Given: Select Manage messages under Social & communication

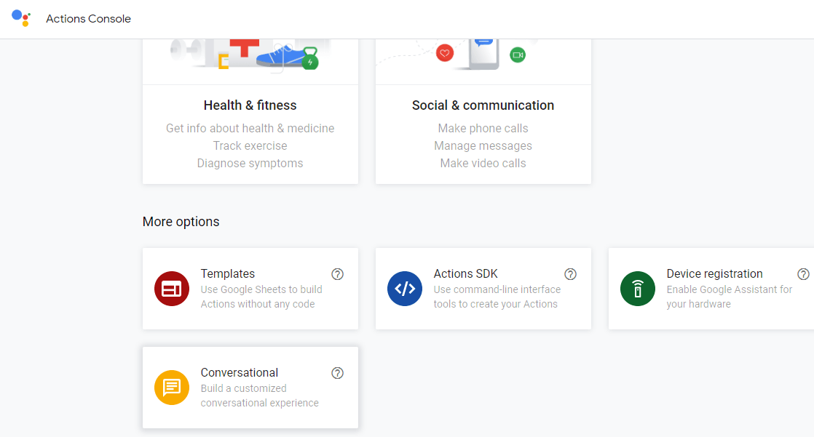Looking at the screenshot, I should coord(483,145).
